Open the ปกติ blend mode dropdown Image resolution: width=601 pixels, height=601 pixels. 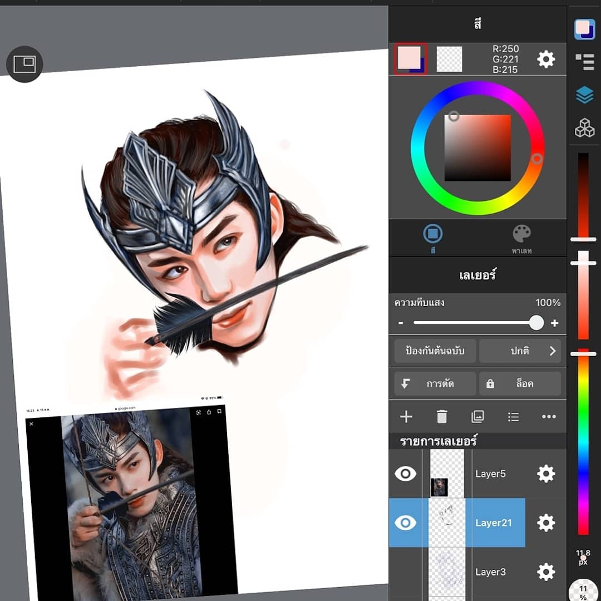tap(520, 351)
